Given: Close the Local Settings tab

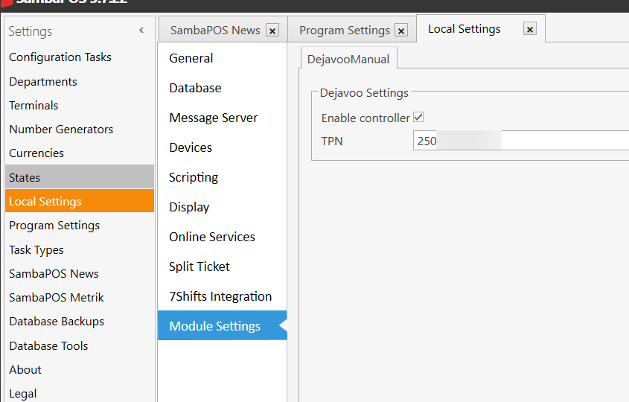Looking at the screenshot, I should pyautogui.click(x=529, y=29).
